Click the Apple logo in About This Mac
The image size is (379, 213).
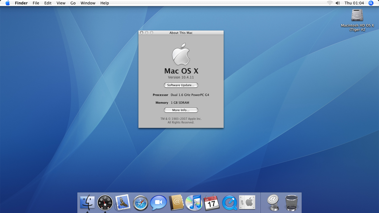[181, 54]
